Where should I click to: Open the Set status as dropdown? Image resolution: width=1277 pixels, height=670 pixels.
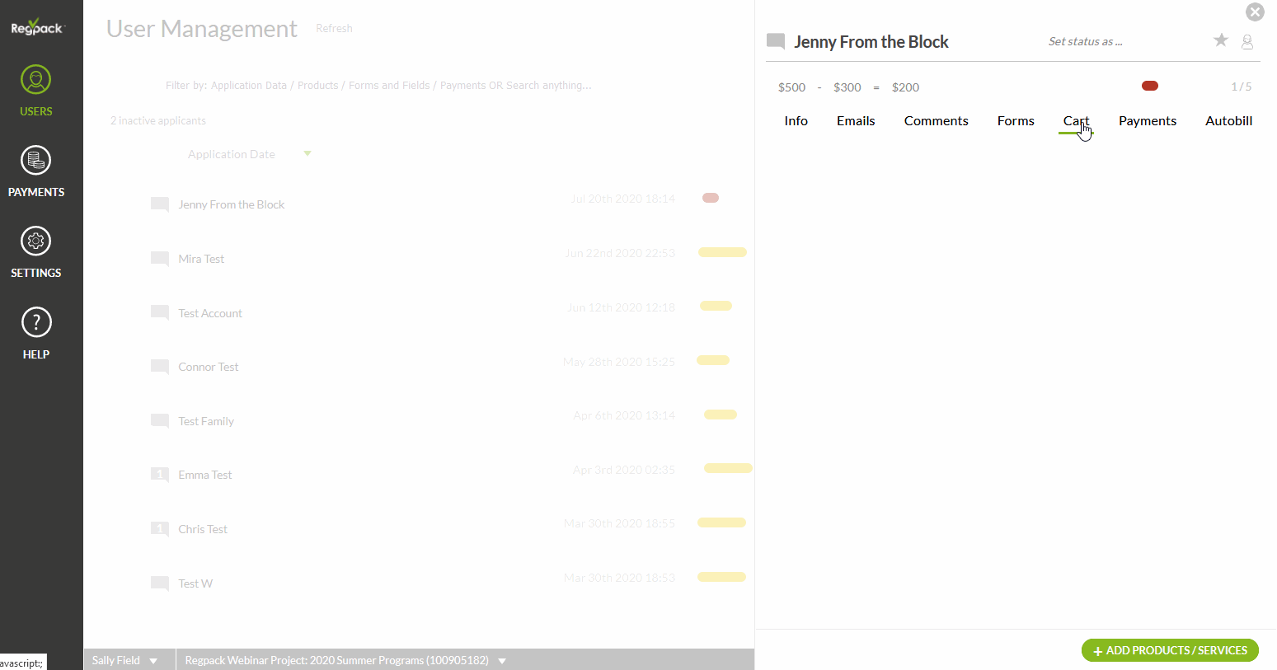(x=1085, y=41)
